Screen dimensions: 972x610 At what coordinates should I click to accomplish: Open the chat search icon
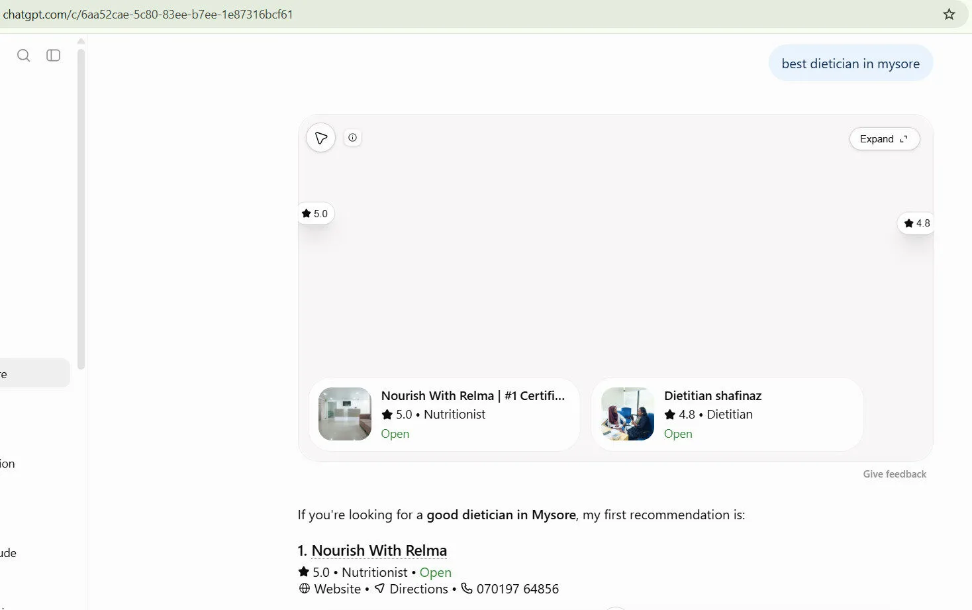(23, 56)
